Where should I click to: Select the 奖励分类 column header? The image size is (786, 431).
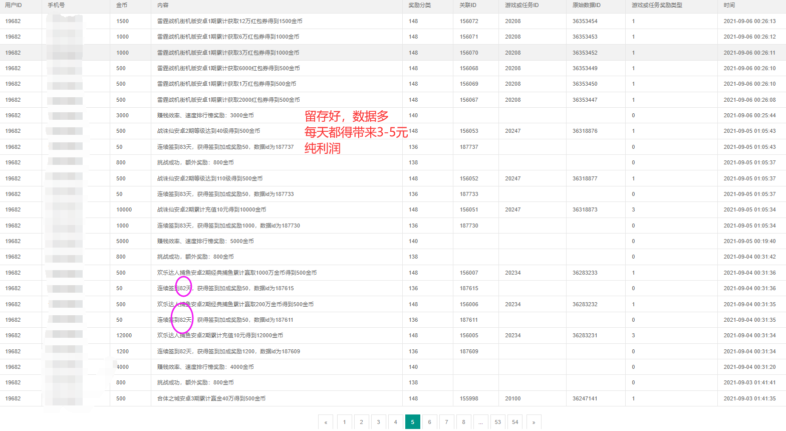[x=419, y=5]
